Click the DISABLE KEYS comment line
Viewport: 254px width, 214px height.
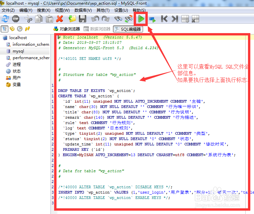click(x=115, y=187)
